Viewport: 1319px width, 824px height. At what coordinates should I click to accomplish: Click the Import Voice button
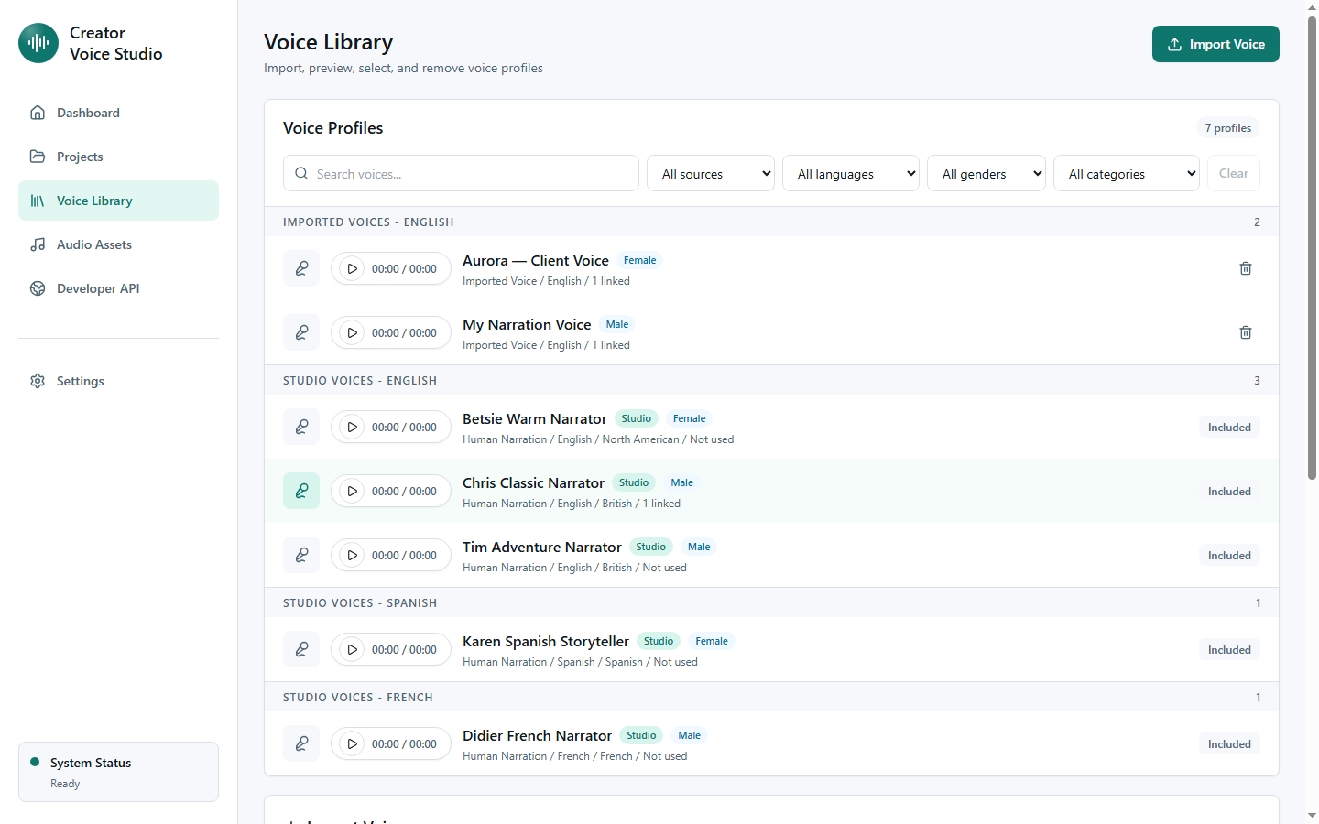1215,44
